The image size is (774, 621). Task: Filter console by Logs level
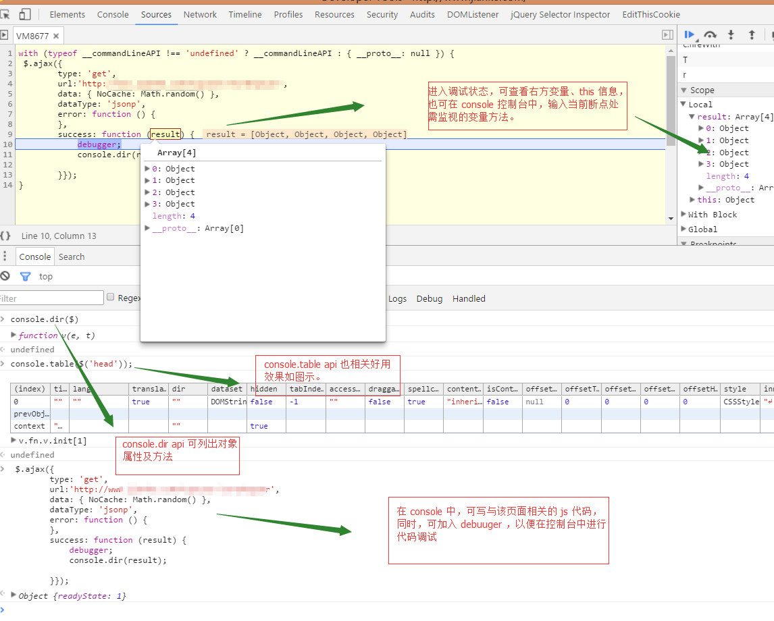point(397,298)
